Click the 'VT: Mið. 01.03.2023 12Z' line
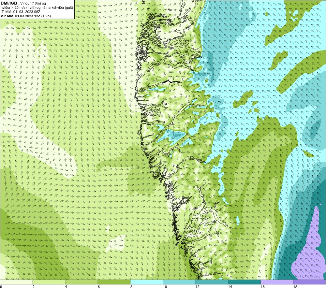The image size is (326, 289). coord(21,16)
